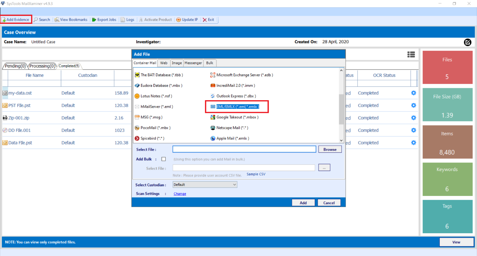Select Google Takeout (*.mbox) type
The image size is (477, 256).
click(234, 117)
